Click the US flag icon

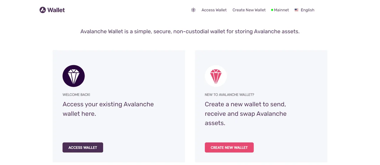(x=297, y=10)
